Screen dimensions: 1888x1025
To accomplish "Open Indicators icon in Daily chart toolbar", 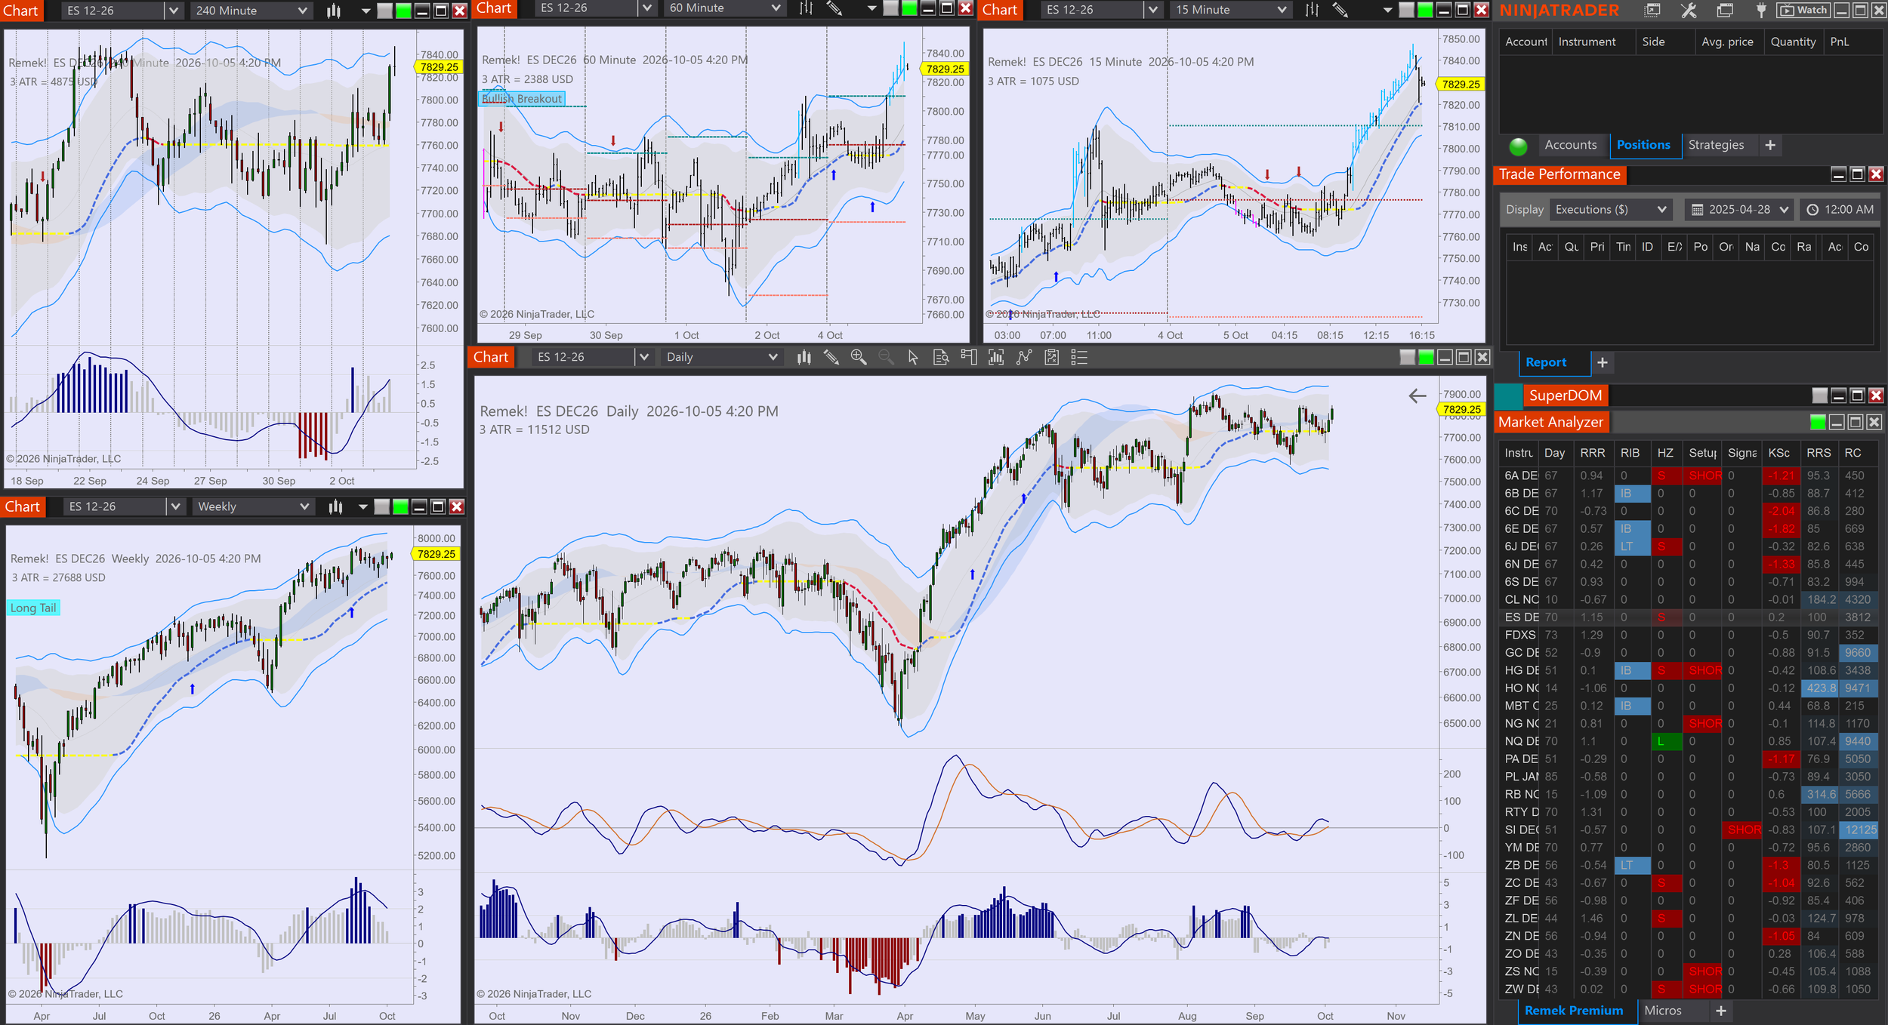I will pyautogui.click(x=1024, y=357).
